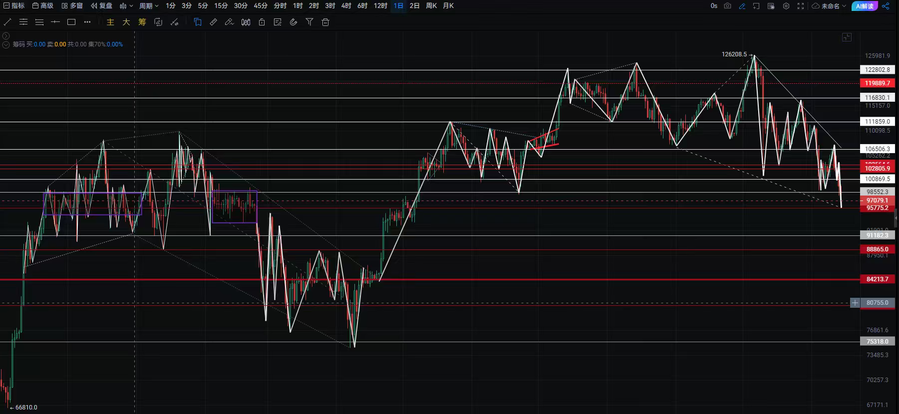The width and height of the screenshot is (899, 414).
Task: Open the 指标 indicators menu
Action: 14,6
